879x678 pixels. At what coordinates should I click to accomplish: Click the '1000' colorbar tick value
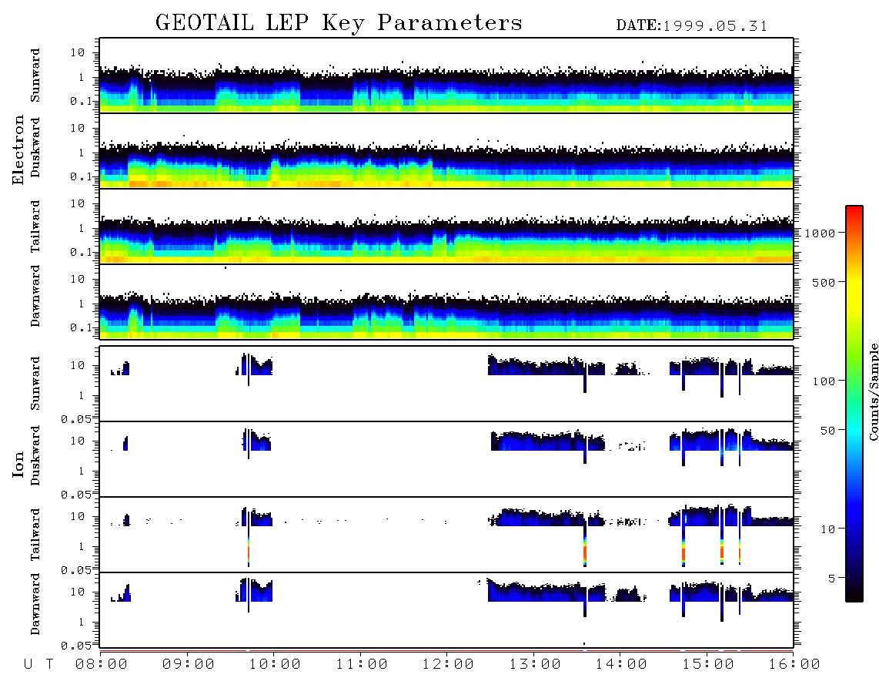[x=819, y=233]
